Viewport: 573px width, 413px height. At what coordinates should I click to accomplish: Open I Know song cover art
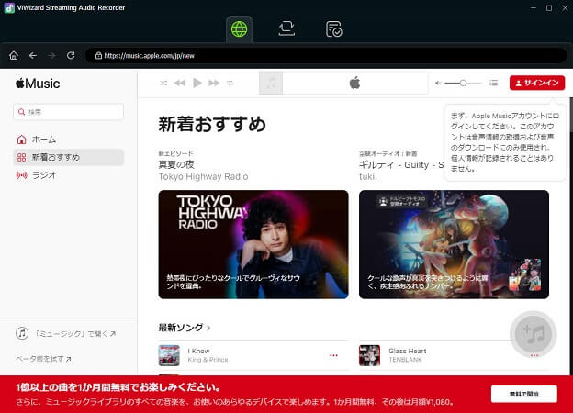pyautogui.click(x=169, y=355)
